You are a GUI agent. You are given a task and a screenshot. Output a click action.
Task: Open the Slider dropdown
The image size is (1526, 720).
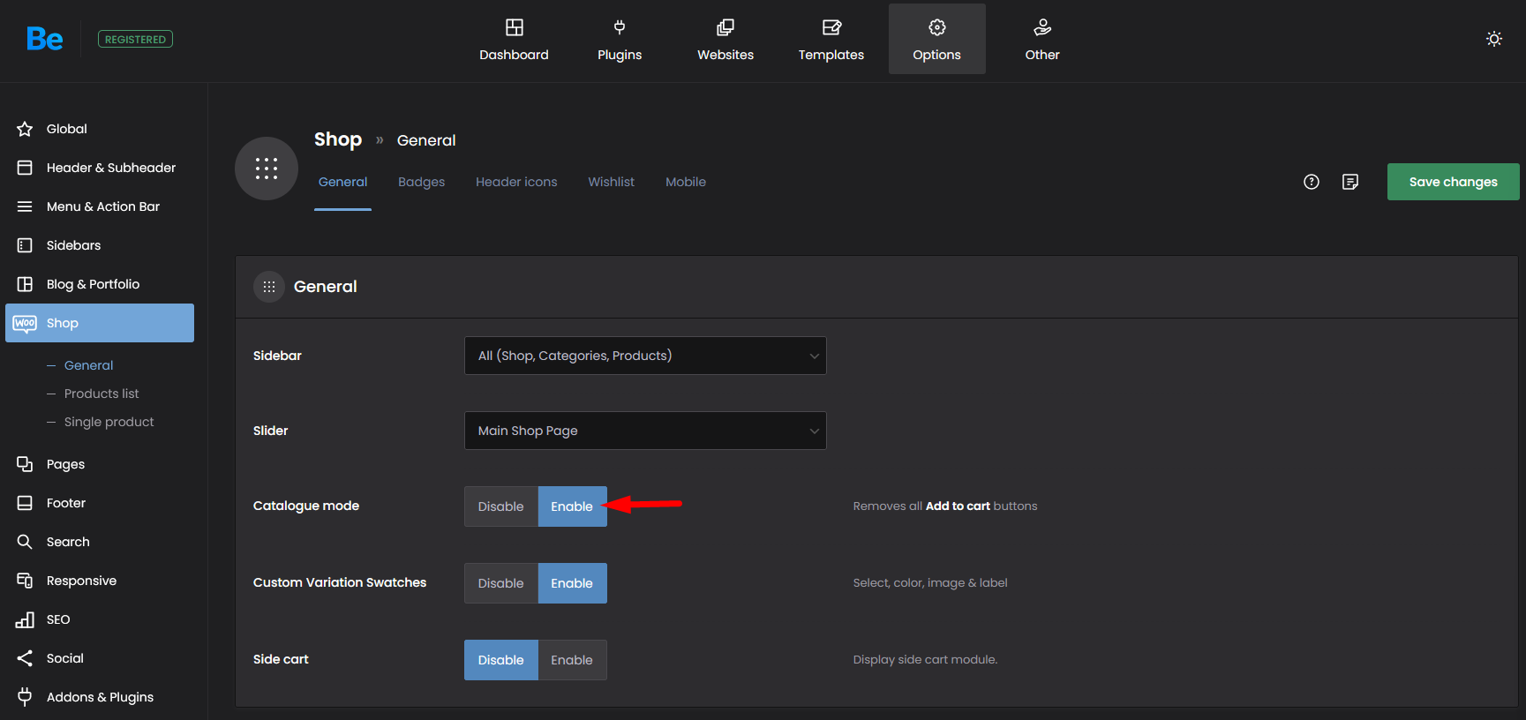tap(645, 431)
